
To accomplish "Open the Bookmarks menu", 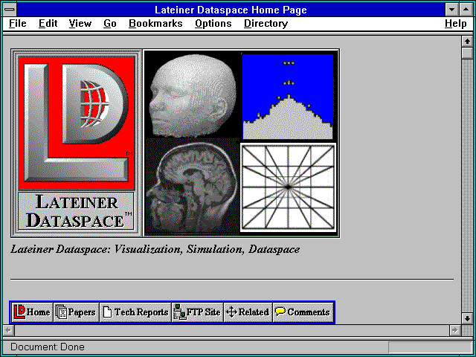I will (155, 24).
